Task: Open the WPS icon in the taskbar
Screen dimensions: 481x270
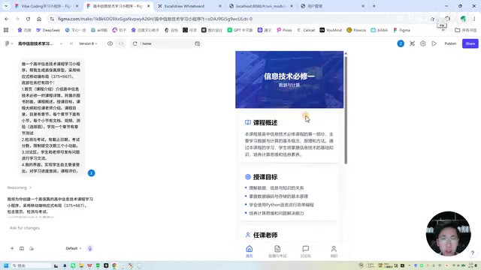Action: [x=89, y=265]
